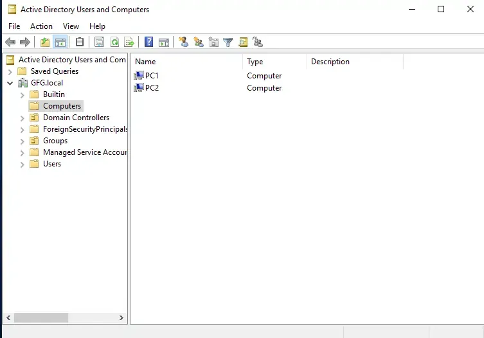Open filter options with the funnel icon
484x338 pixels.
[x=228, y=42]
